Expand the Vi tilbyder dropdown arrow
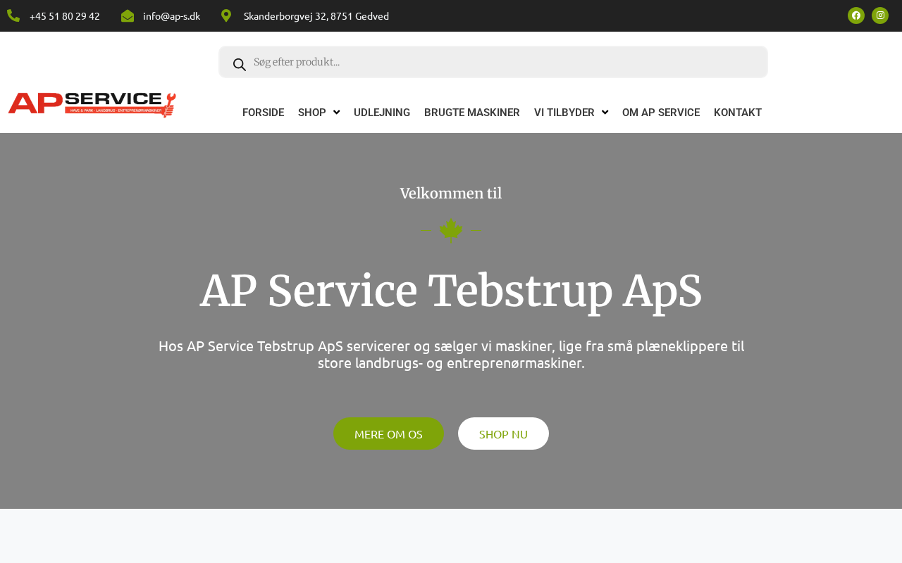The height and width of the screenshot is (563, 902). [605, 113]
